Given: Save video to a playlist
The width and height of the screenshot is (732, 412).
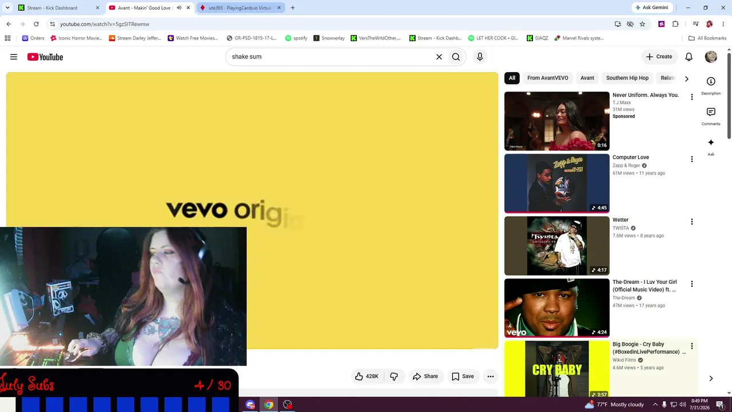Looking at the screenshot, I should 463,376.
